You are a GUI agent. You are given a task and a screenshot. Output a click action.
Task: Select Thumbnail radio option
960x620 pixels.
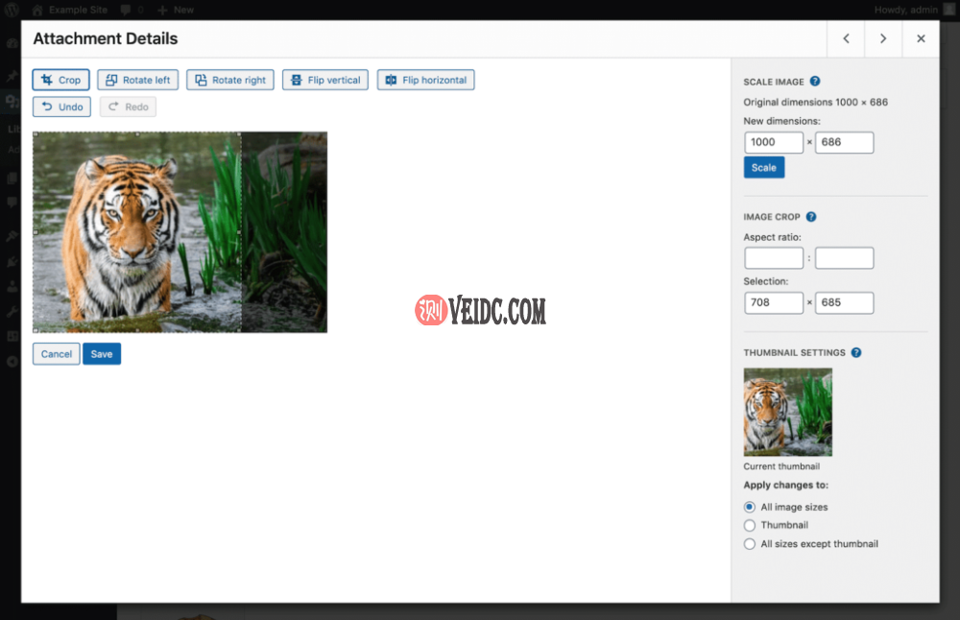(750, 525)
